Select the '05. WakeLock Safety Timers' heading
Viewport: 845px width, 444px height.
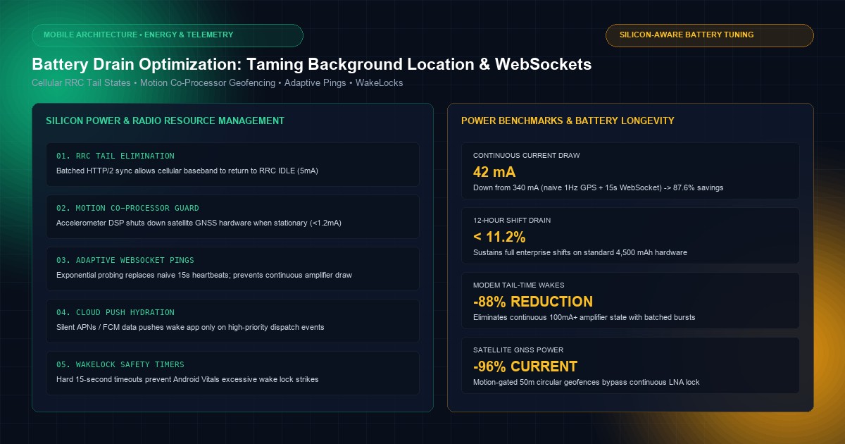pos(120,364)
